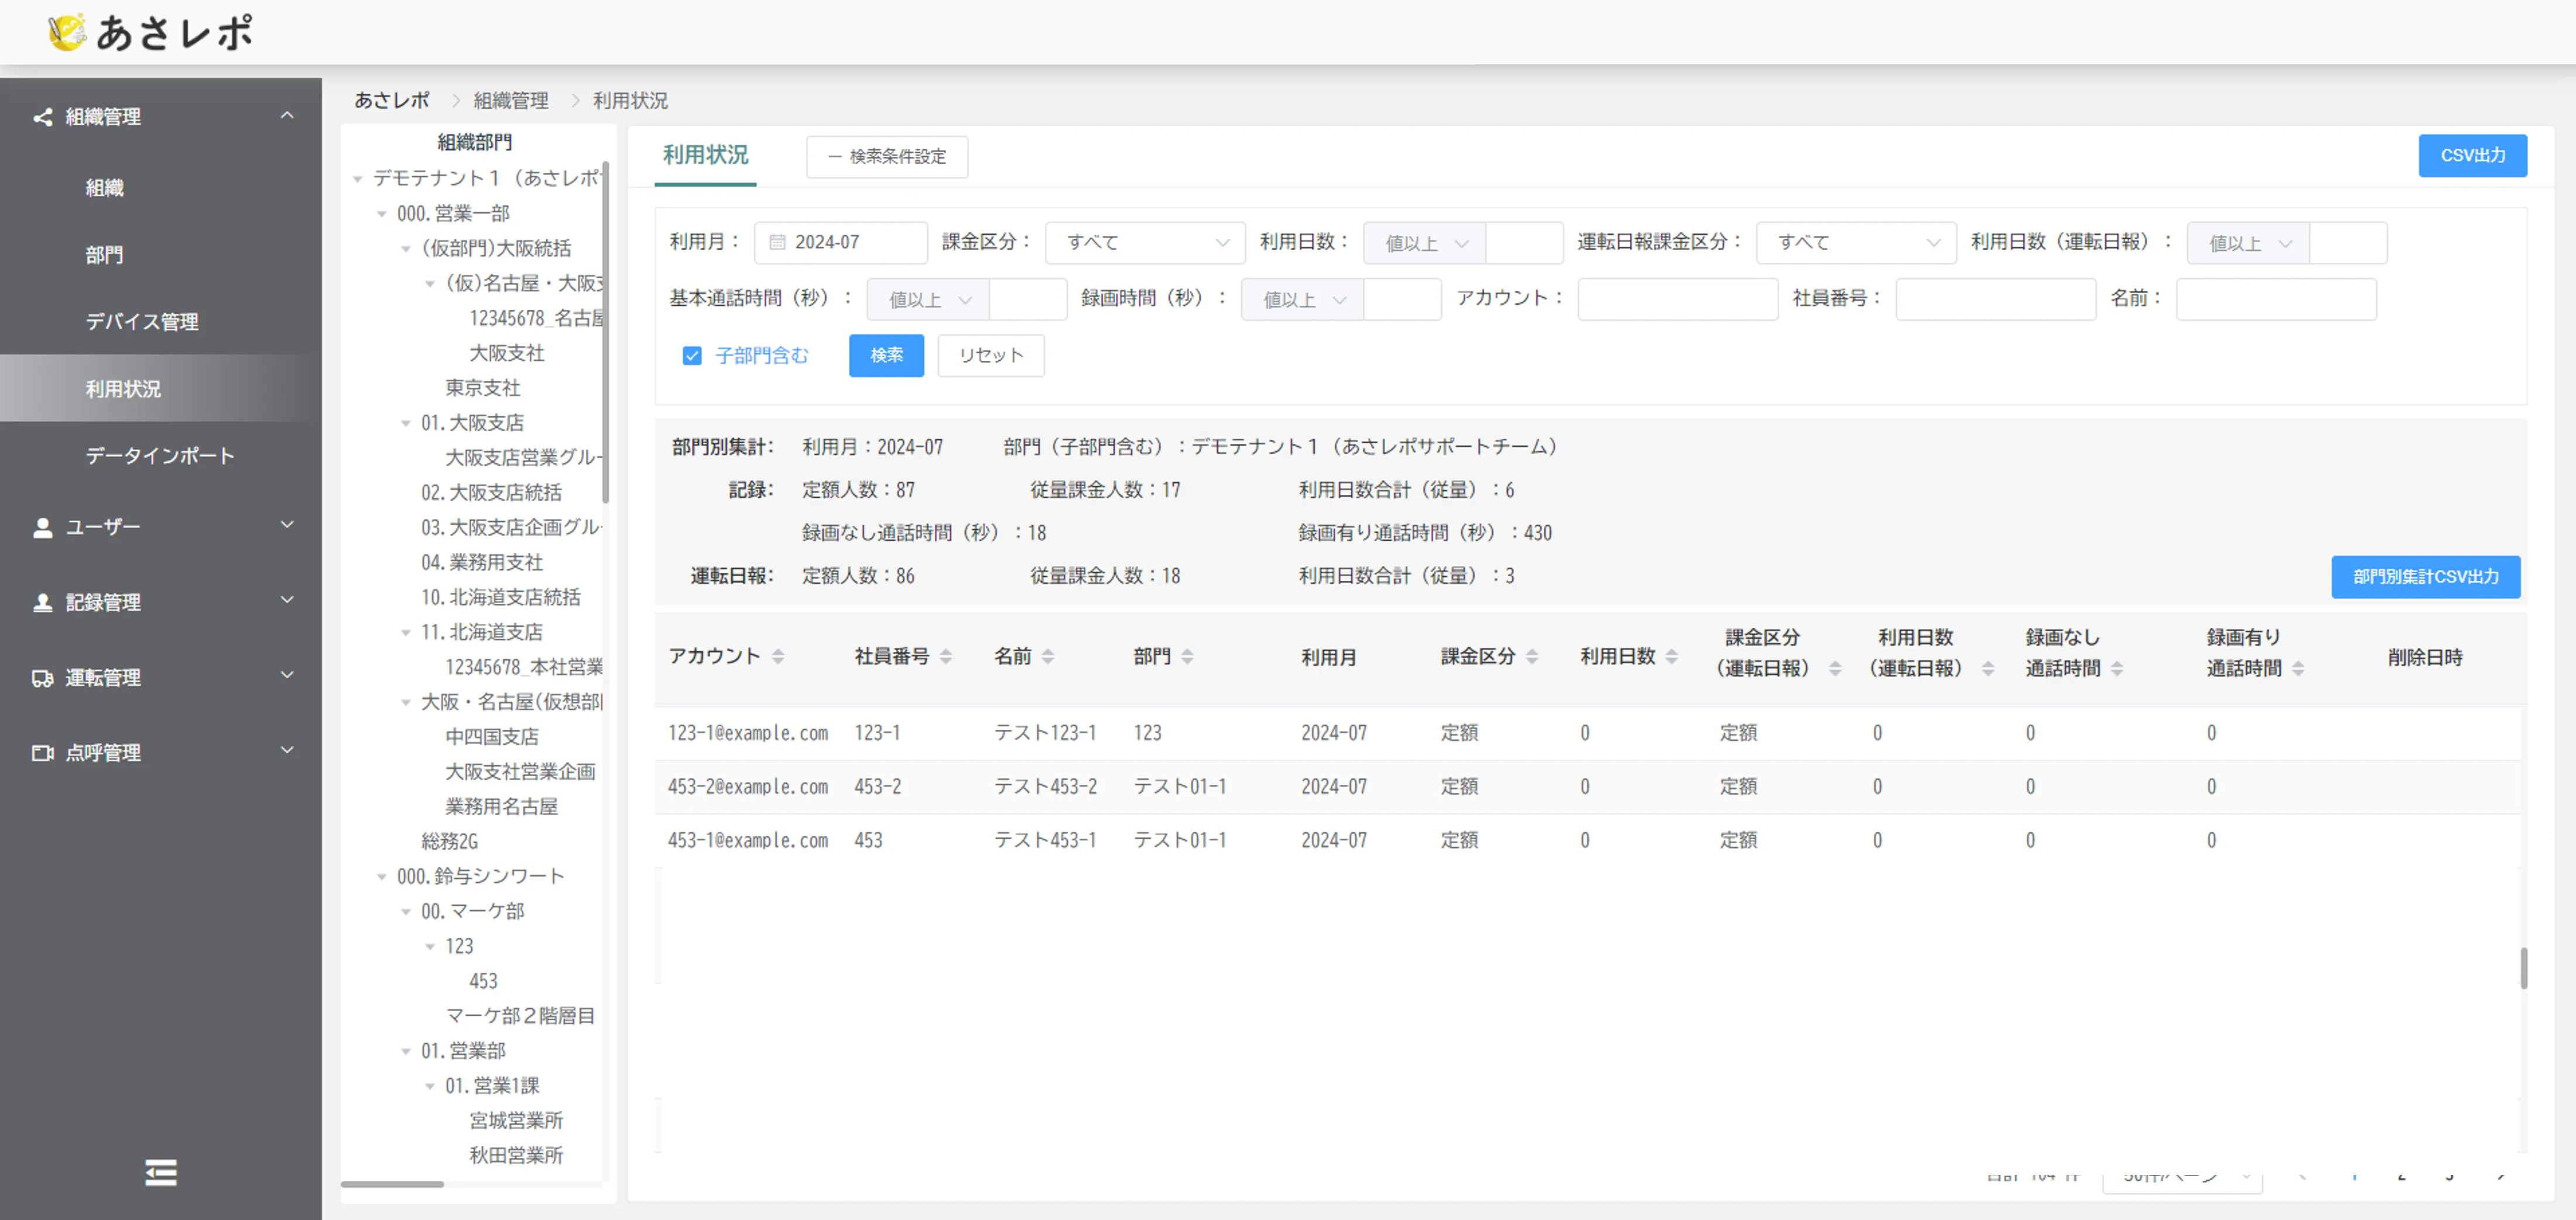Collapse the 01.大阪支店 tree node
This screenshot has height=1220, width=2576.
coord(405,423)
